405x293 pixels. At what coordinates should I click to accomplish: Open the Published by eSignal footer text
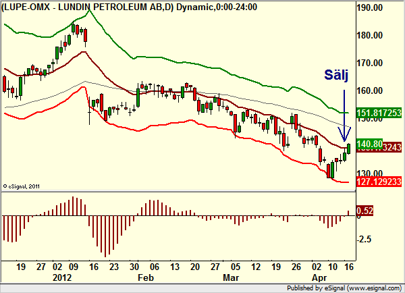coord(344,288)
